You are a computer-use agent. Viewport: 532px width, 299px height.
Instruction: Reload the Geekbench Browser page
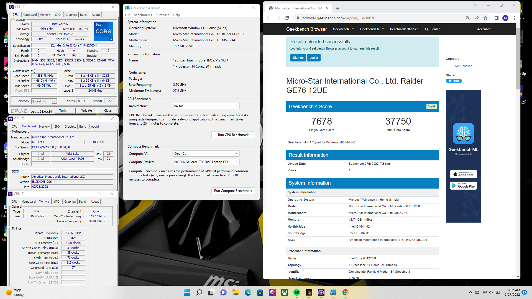click(287, 18)
